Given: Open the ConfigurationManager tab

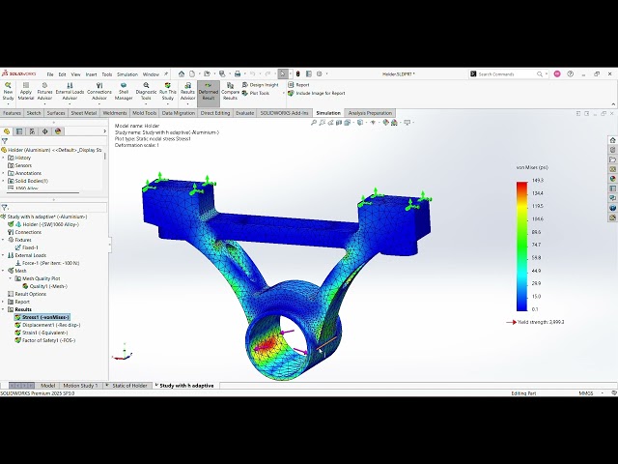Looking at the screenshot, I should tap(32, 131).
